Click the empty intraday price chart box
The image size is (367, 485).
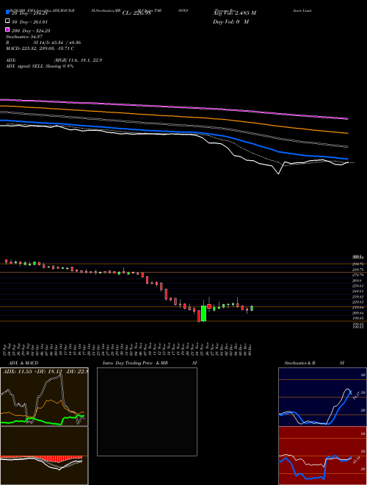point(147,412)
